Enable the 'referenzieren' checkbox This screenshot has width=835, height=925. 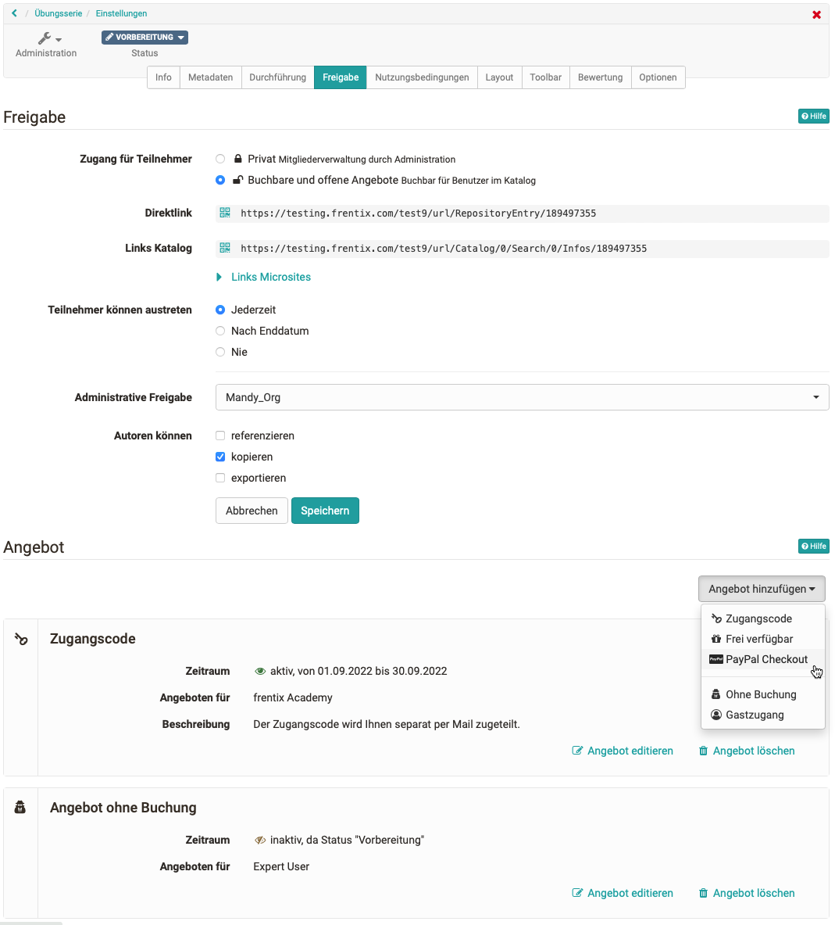point(220,436)
